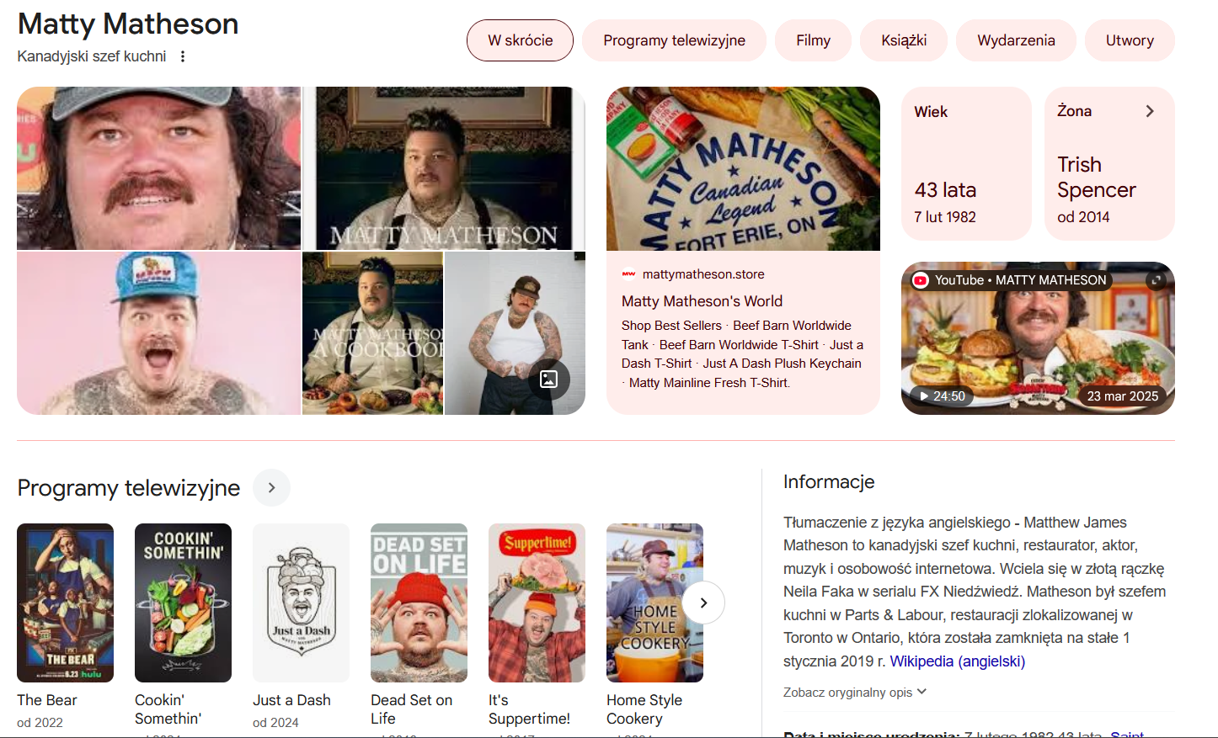This screenshot has height=738, width=1218.
Task: Click the Programy telewizyjne section heading
Action: (129, 488)
